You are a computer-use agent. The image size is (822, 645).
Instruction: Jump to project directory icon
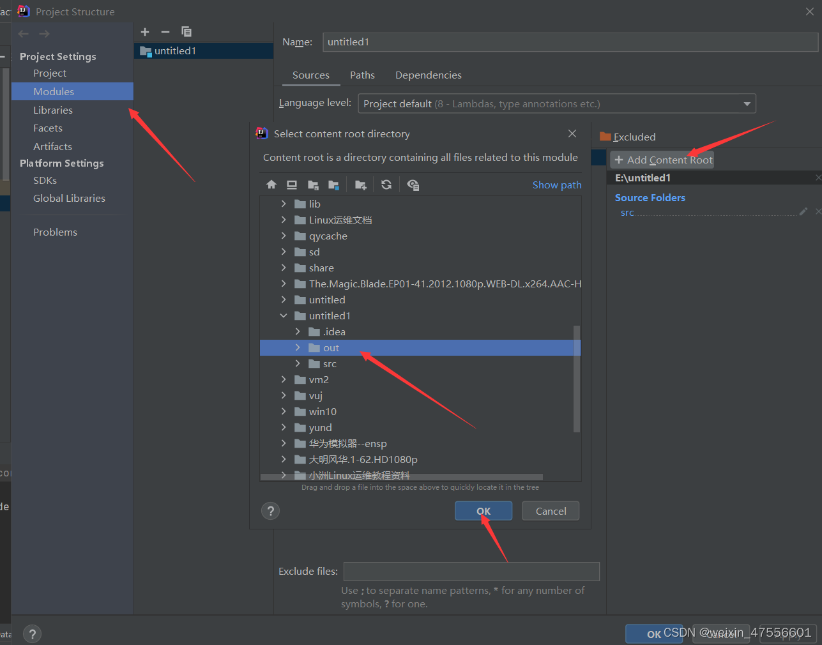tap(313, 185)
